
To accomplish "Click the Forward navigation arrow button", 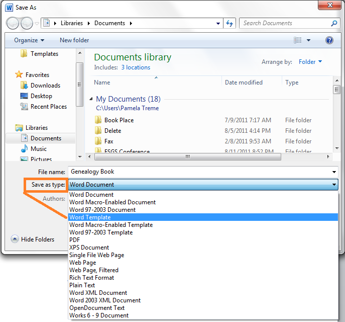I will (x=27, y=23).
